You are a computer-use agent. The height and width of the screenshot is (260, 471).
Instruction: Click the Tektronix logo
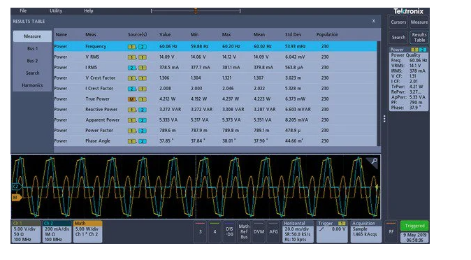(409, 11)
